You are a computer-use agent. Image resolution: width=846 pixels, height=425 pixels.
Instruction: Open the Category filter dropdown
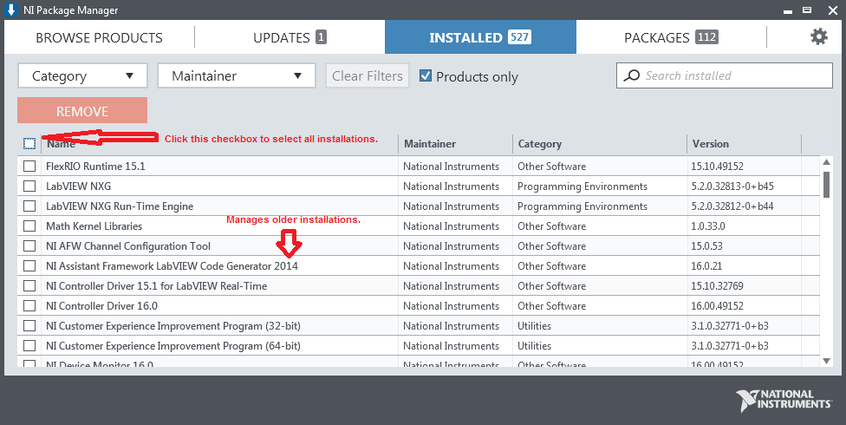82,76
